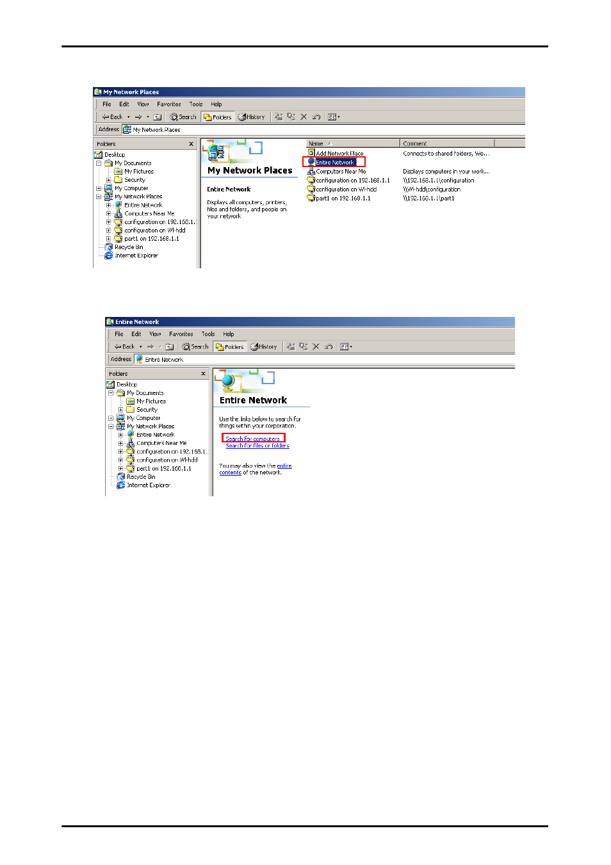
Task: Expand Computers Near Me in Entire Network tree
Action: (x=120, y=443)
